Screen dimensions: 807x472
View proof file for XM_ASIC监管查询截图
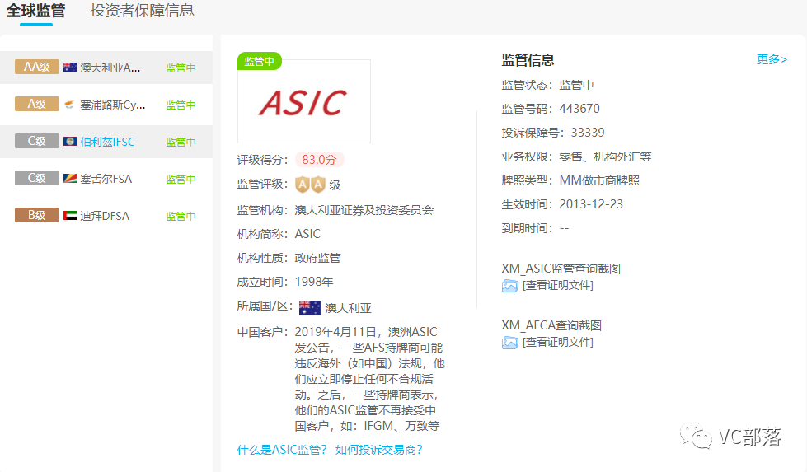coord(558,285)
